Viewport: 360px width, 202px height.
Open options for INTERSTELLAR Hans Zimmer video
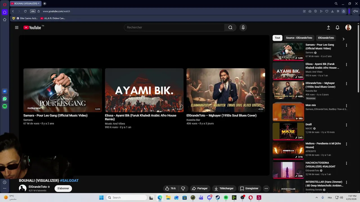(x=346, y=182)
